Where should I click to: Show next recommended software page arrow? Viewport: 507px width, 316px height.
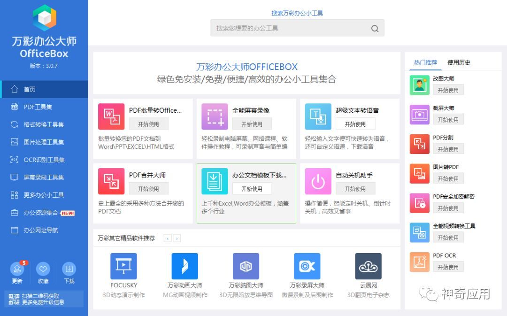(177, 239)
